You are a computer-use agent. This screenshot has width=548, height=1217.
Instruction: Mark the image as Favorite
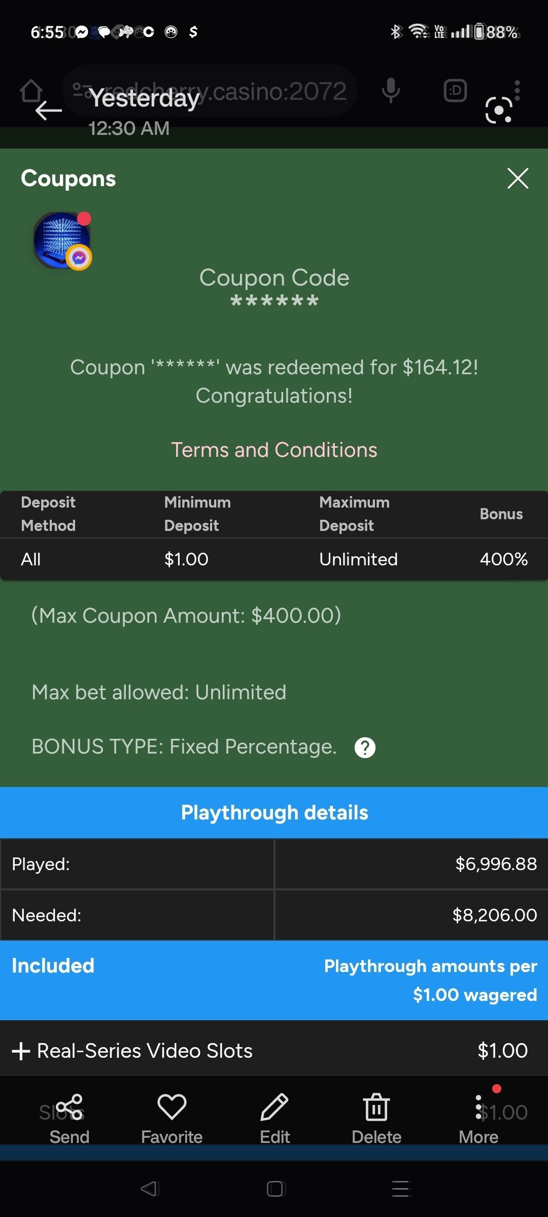pos(172,1119)
